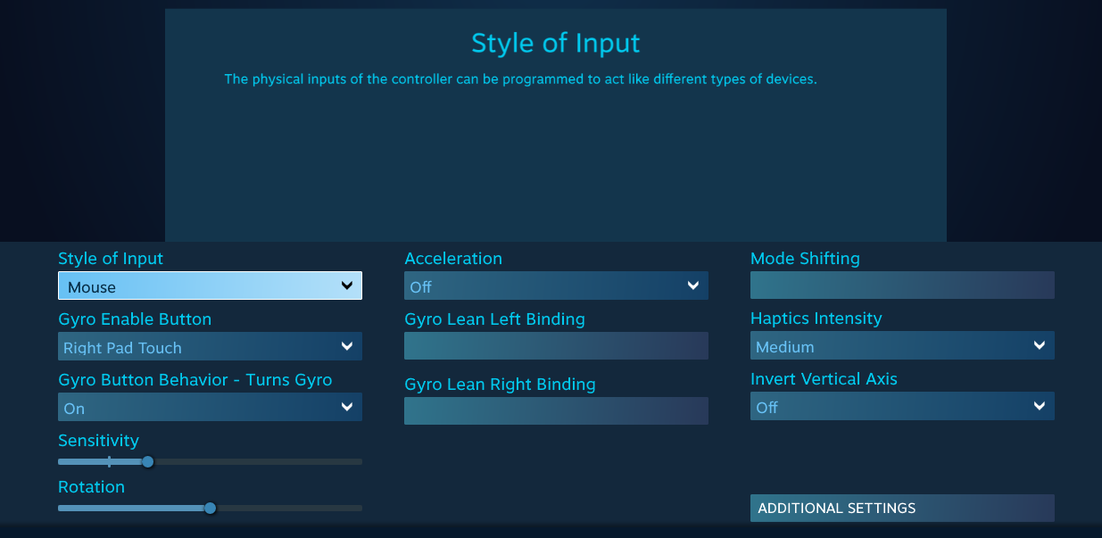Open the Style of Input dropdown showing Mouse
1102x538 pixels.
[x=210, y=286]
